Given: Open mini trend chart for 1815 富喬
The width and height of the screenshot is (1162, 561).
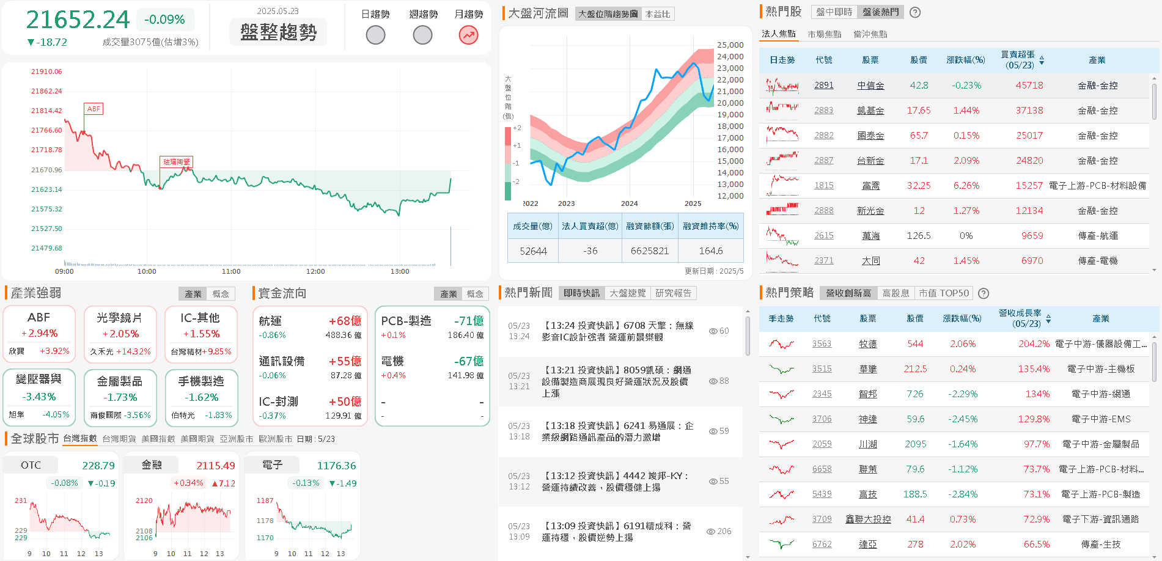Looking at the screenshot, I should (x=782, y=186).
